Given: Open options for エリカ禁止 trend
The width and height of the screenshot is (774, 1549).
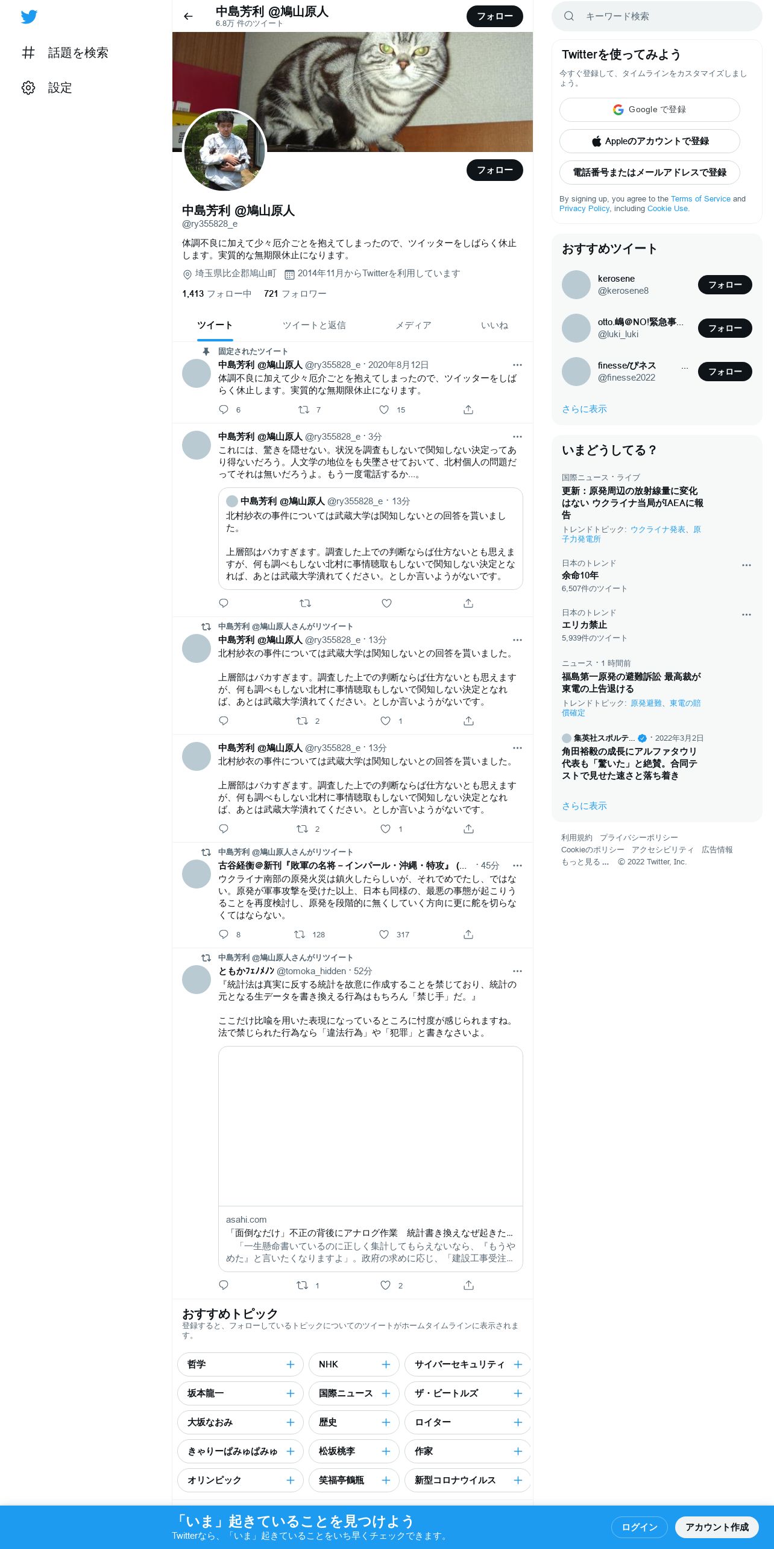Looking at the screenshot, I should 746,615.
